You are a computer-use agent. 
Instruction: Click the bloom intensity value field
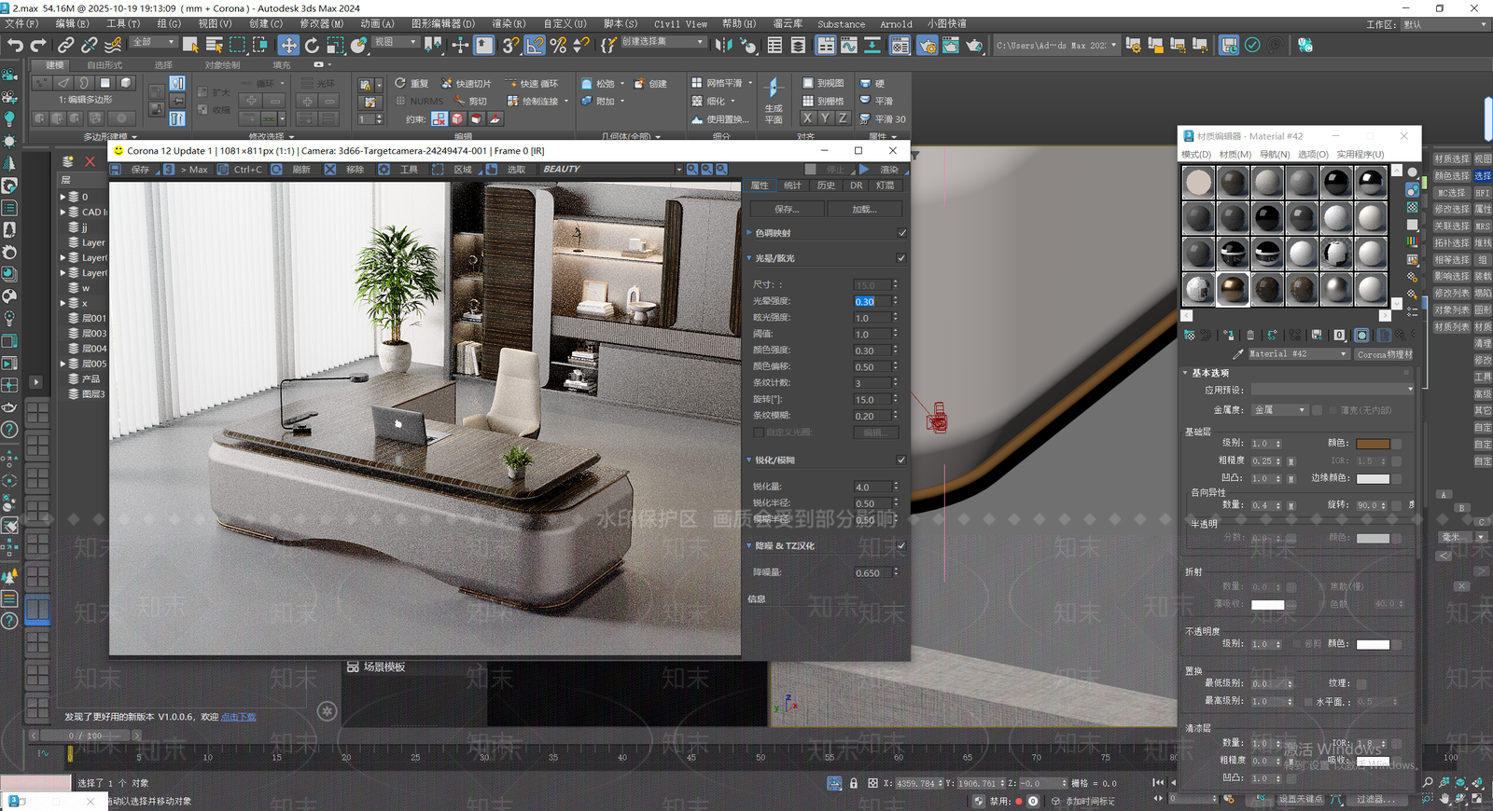click(x=873, y=301)
